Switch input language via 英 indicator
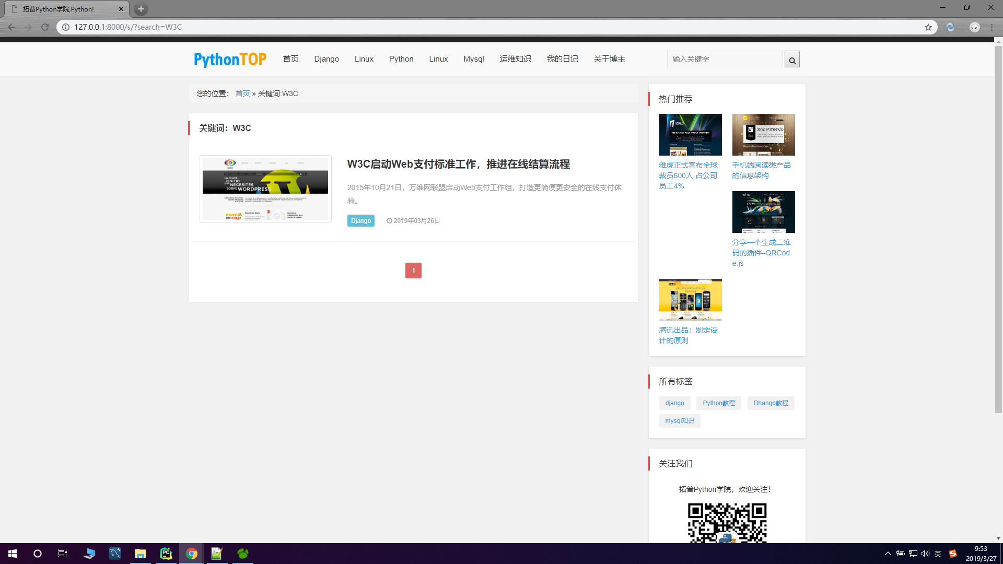The image size is (1003, 564). click(x=938, y=554)
